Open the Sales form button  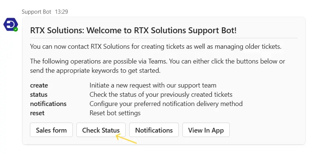[x=51, y=130]
